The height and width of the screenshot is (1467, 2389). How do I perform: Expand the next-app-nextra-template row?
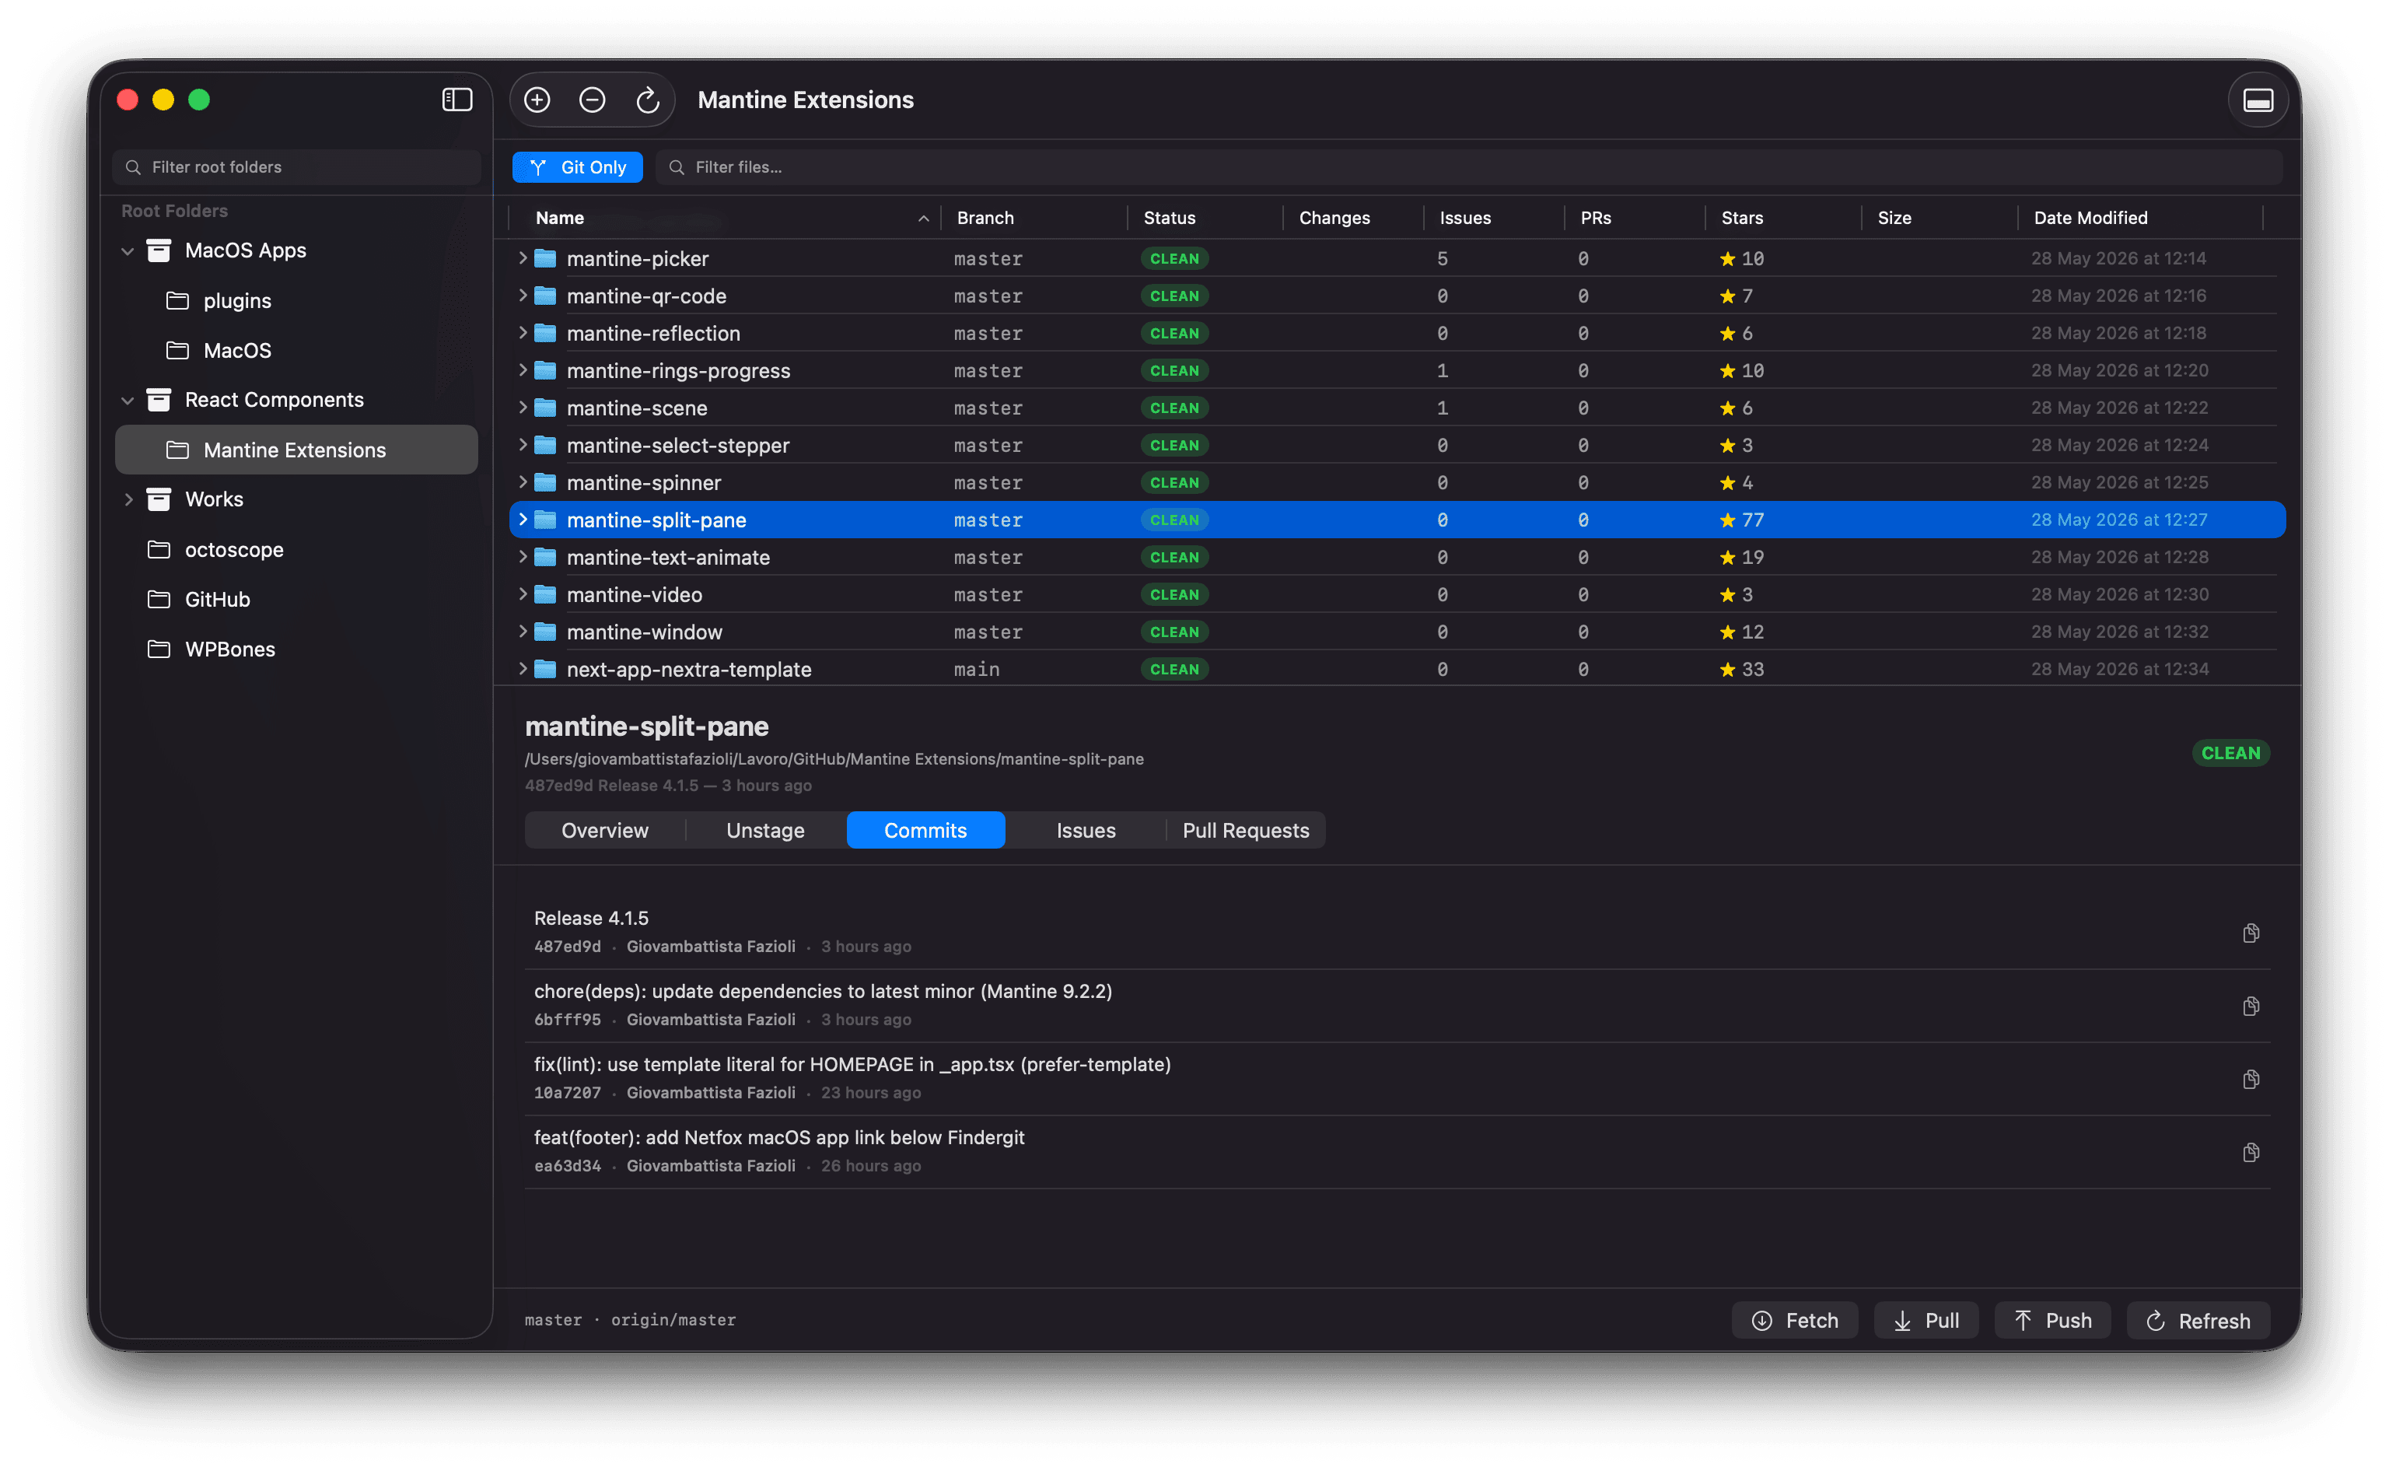click(523, 670)
